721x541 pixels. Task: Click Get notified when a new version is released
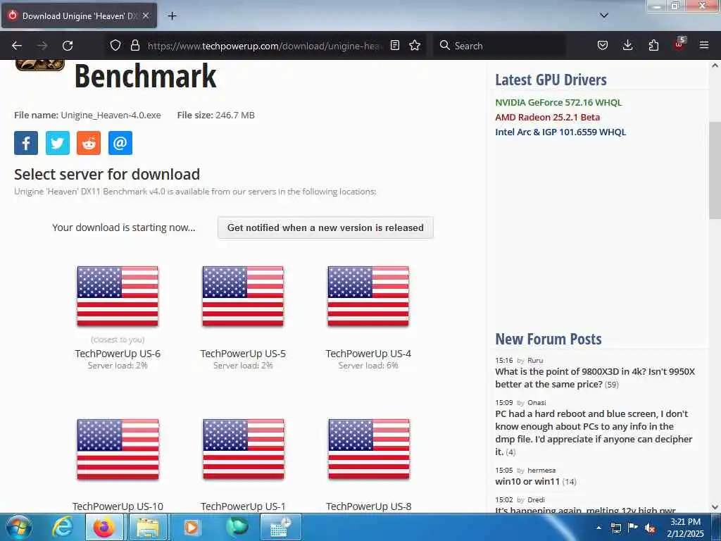coord(325,228)
